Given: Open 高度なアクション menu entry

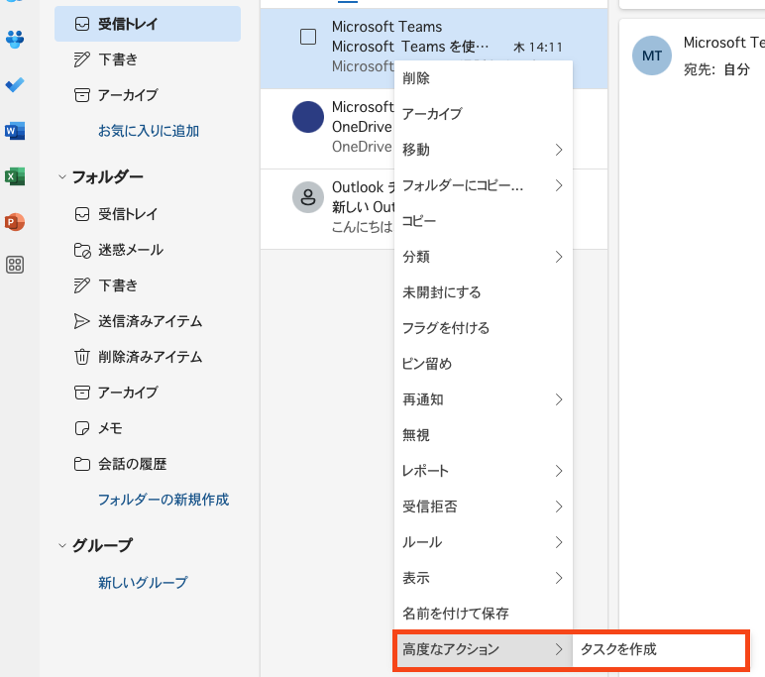Looking at the screenshot, I should coord(483,649).
